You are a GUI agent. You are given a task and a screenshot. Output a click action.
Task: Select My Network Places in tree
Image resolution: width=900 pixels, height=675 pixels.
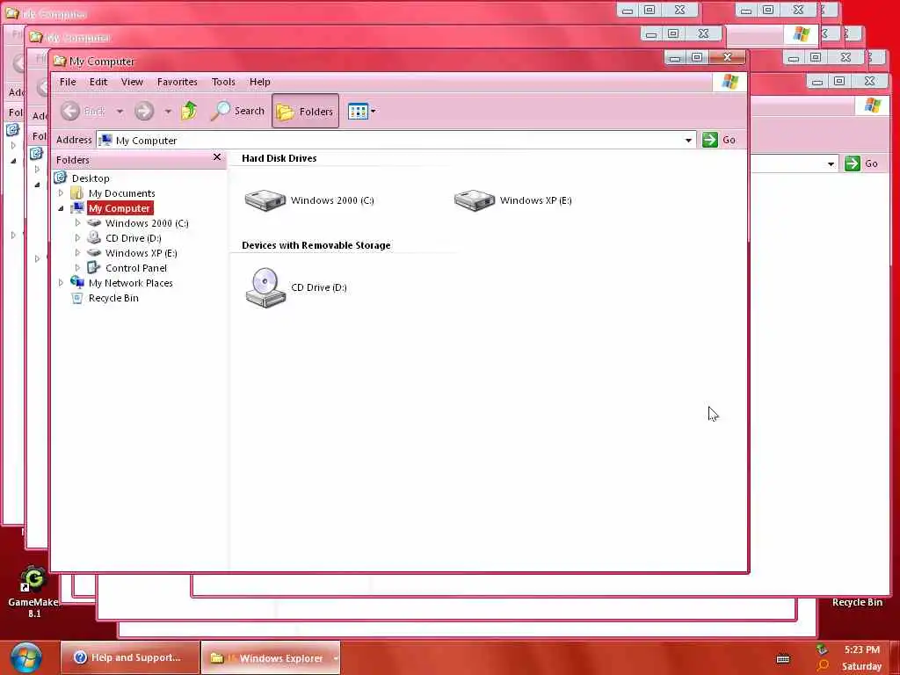tap(130, 282)
